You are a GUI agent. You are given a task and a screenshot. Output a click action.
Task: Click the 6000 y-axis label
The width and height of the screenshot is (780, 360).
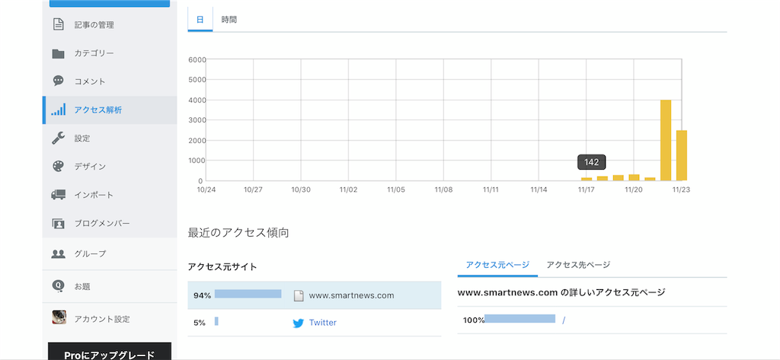tap(197, 59)
